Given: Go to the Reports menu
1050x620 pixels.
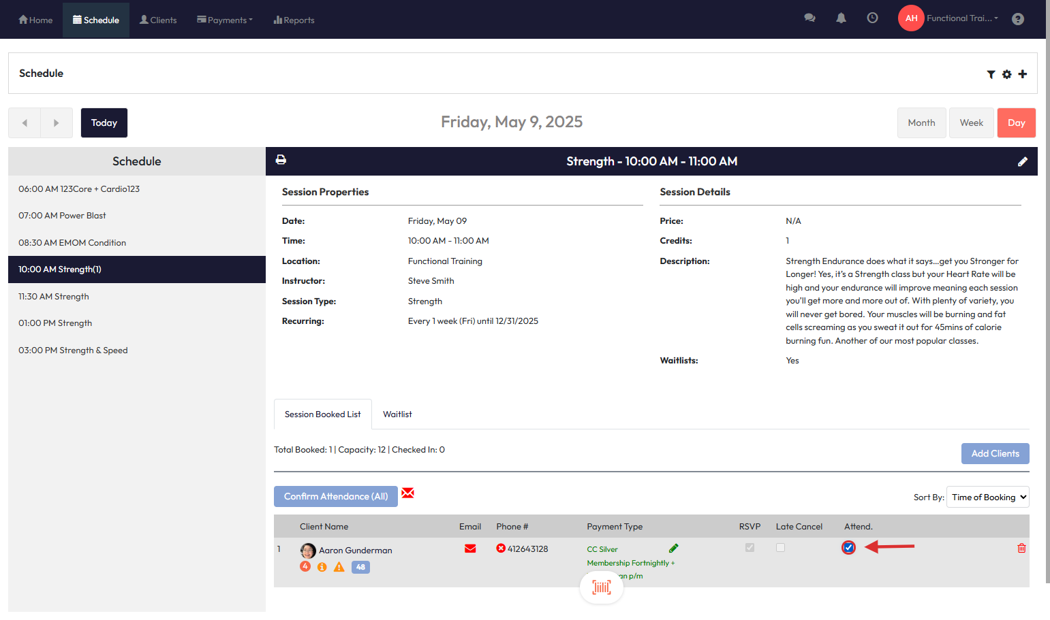Looking at the screenshot, I should tap(294, 20).
